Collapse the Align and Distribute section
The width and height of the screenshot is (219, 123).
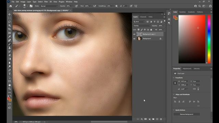(174, 94)
